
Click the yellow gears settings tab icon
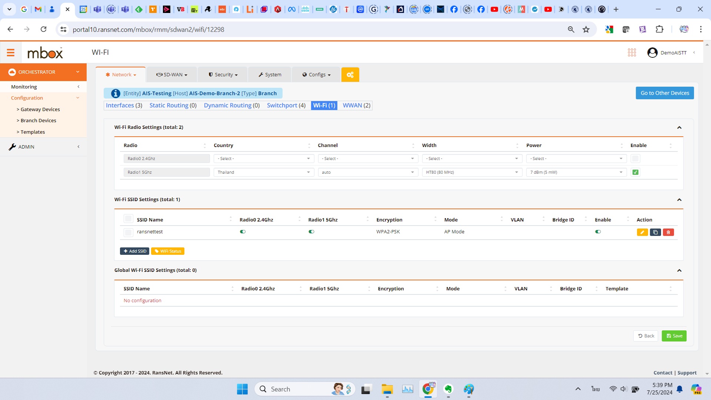click(350, 74)
